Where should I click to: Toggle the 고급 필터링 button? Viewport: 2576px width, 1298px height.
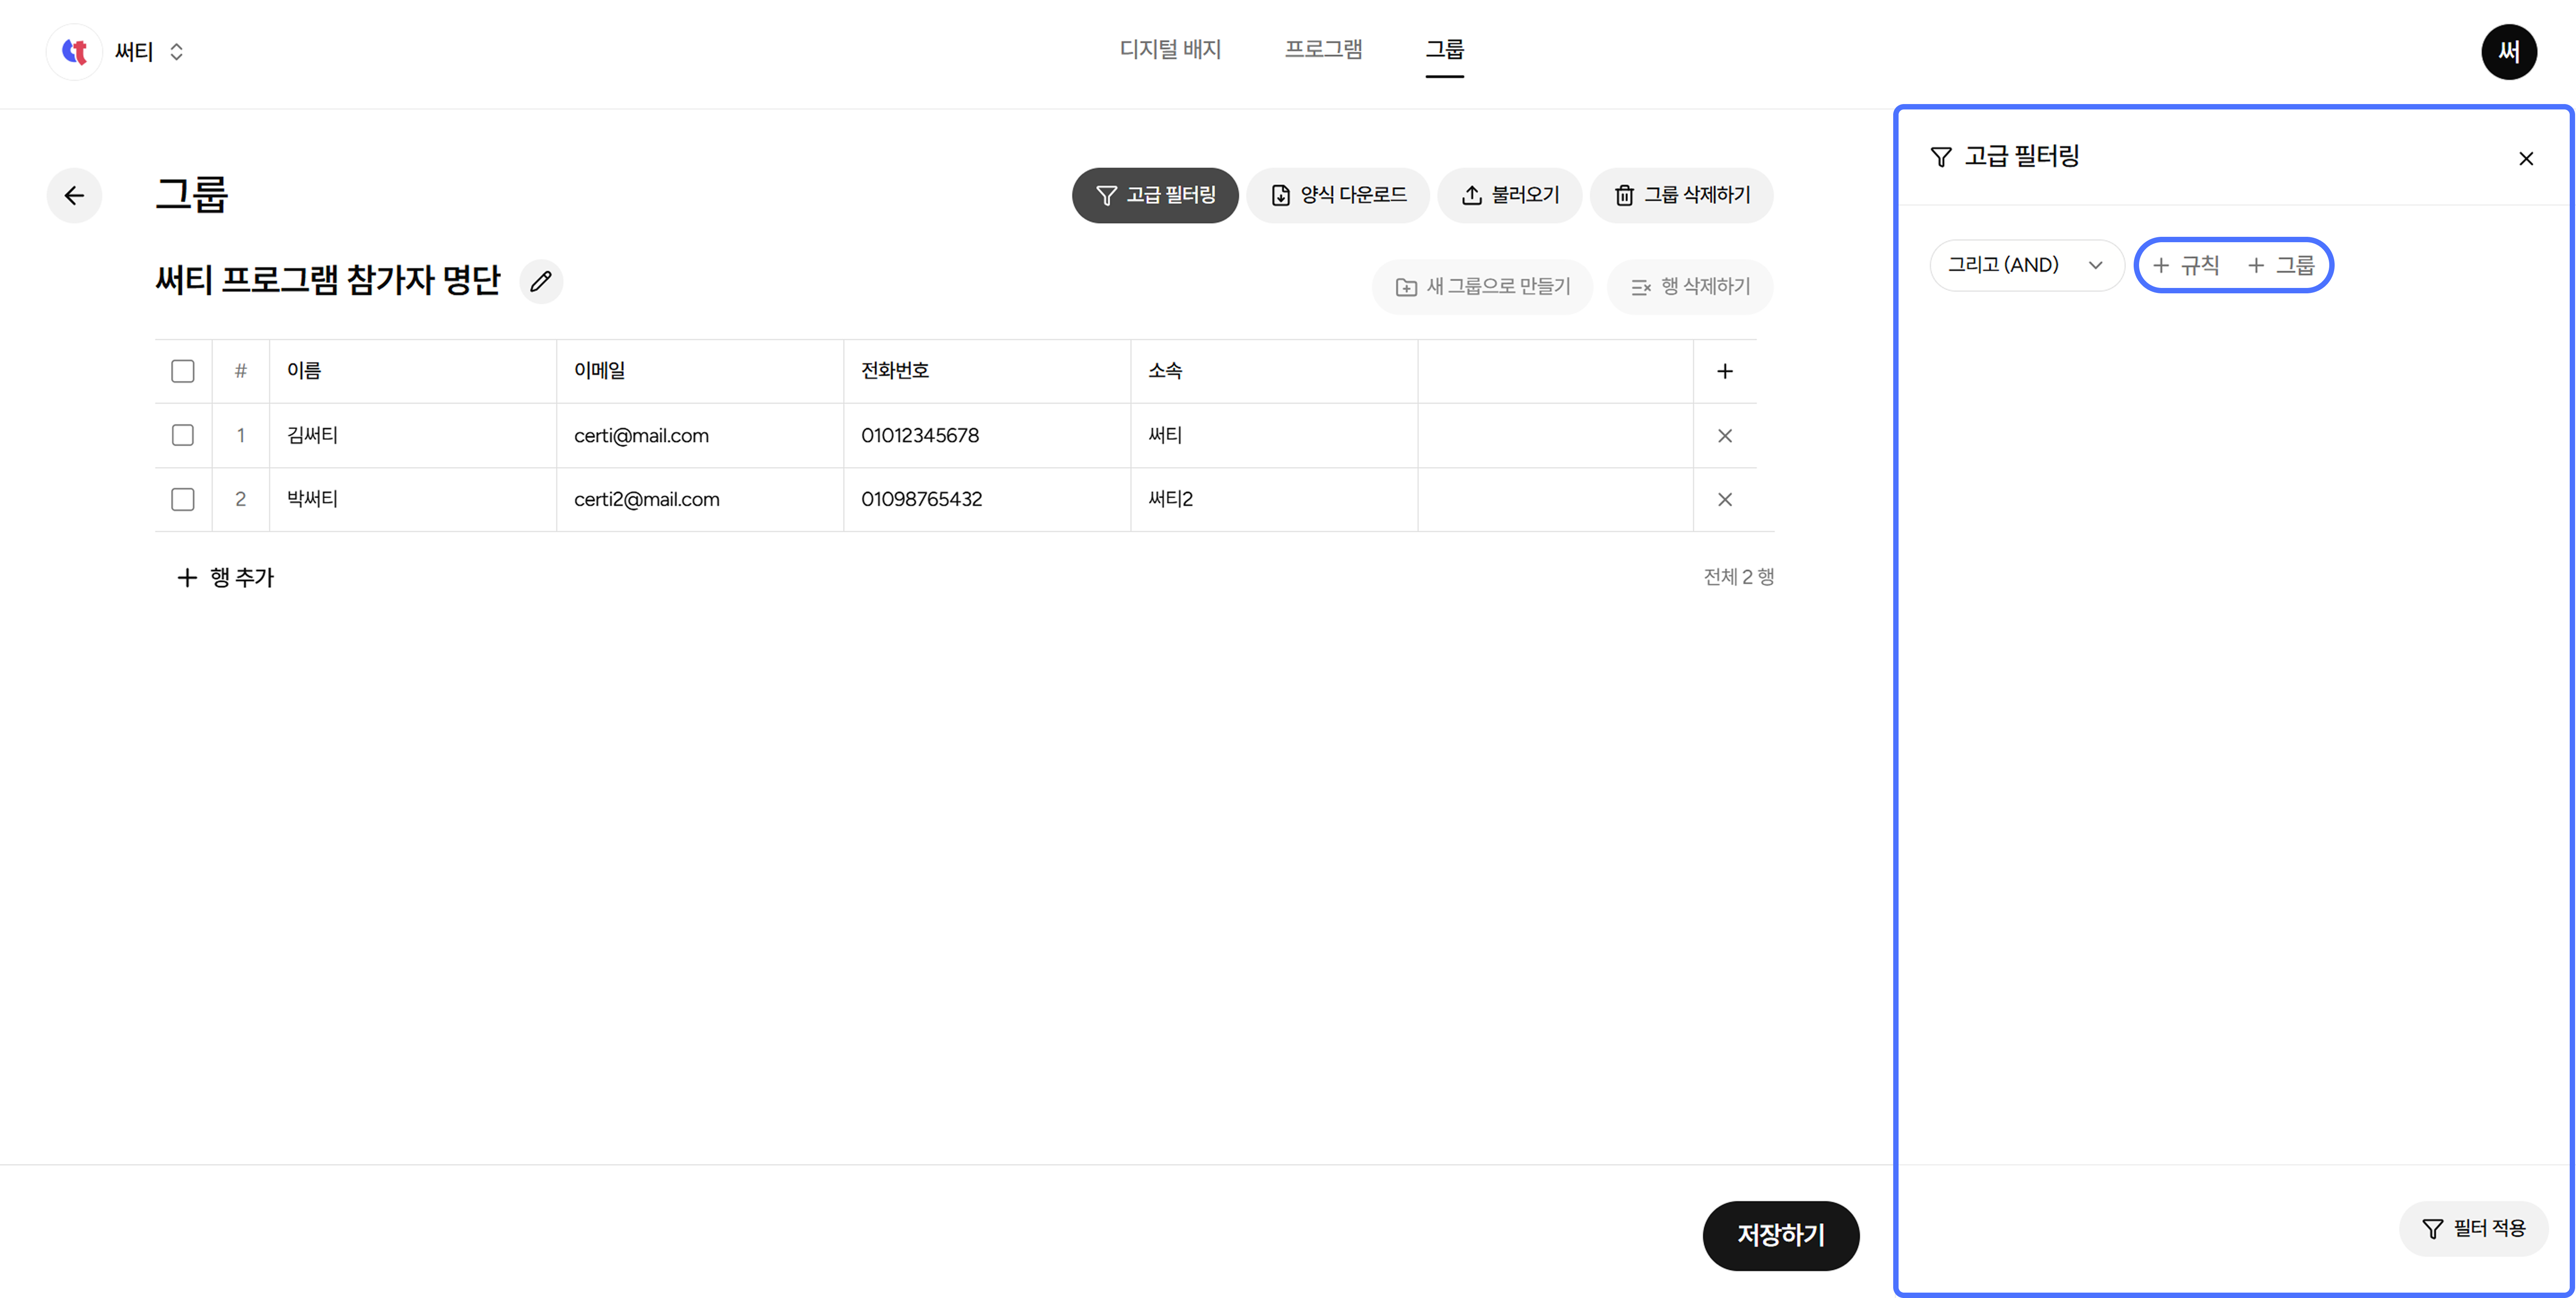1155,195
